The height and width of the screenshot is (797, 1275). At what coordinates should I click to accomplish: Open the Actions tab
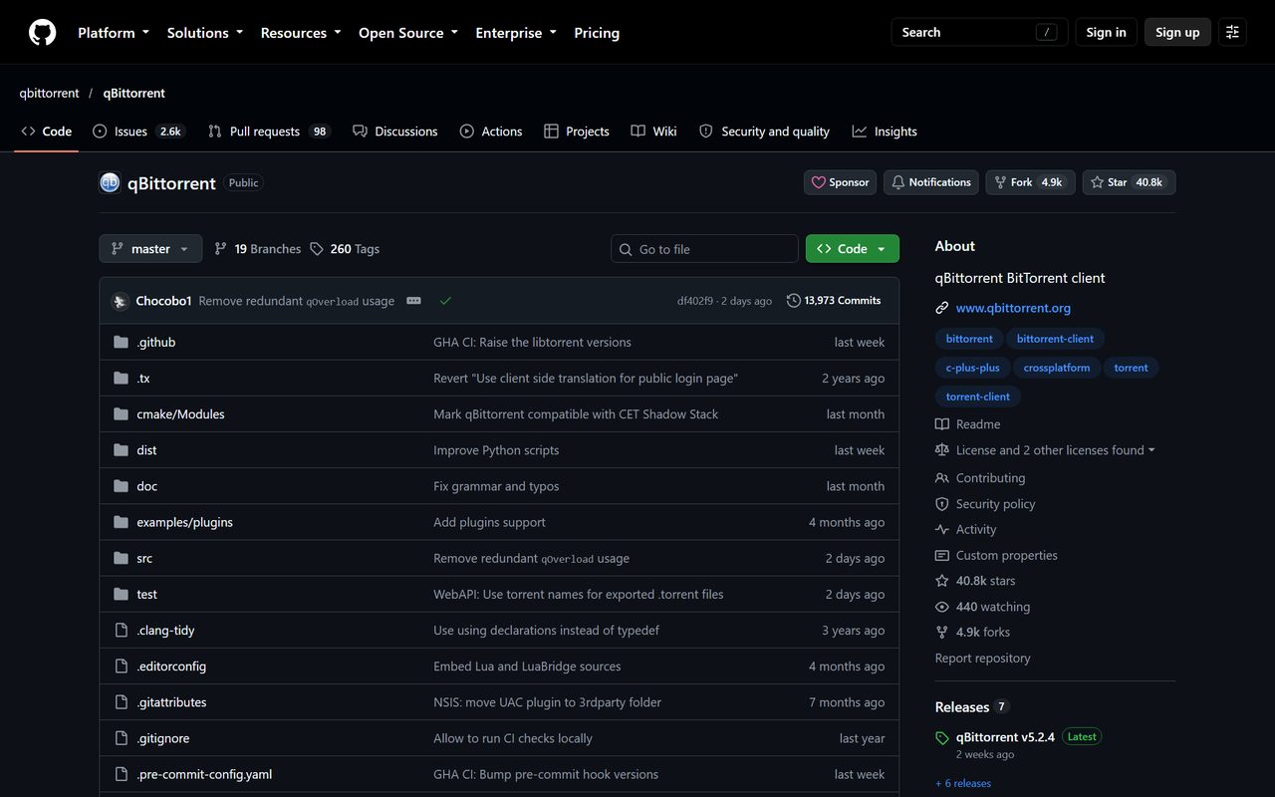[x=491, y=132]
